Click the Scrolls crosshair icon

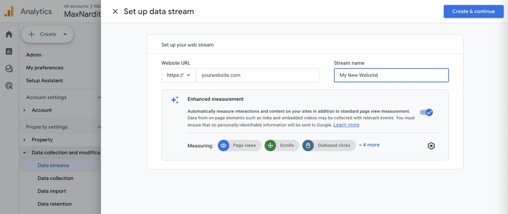click(x=270, y=145)
